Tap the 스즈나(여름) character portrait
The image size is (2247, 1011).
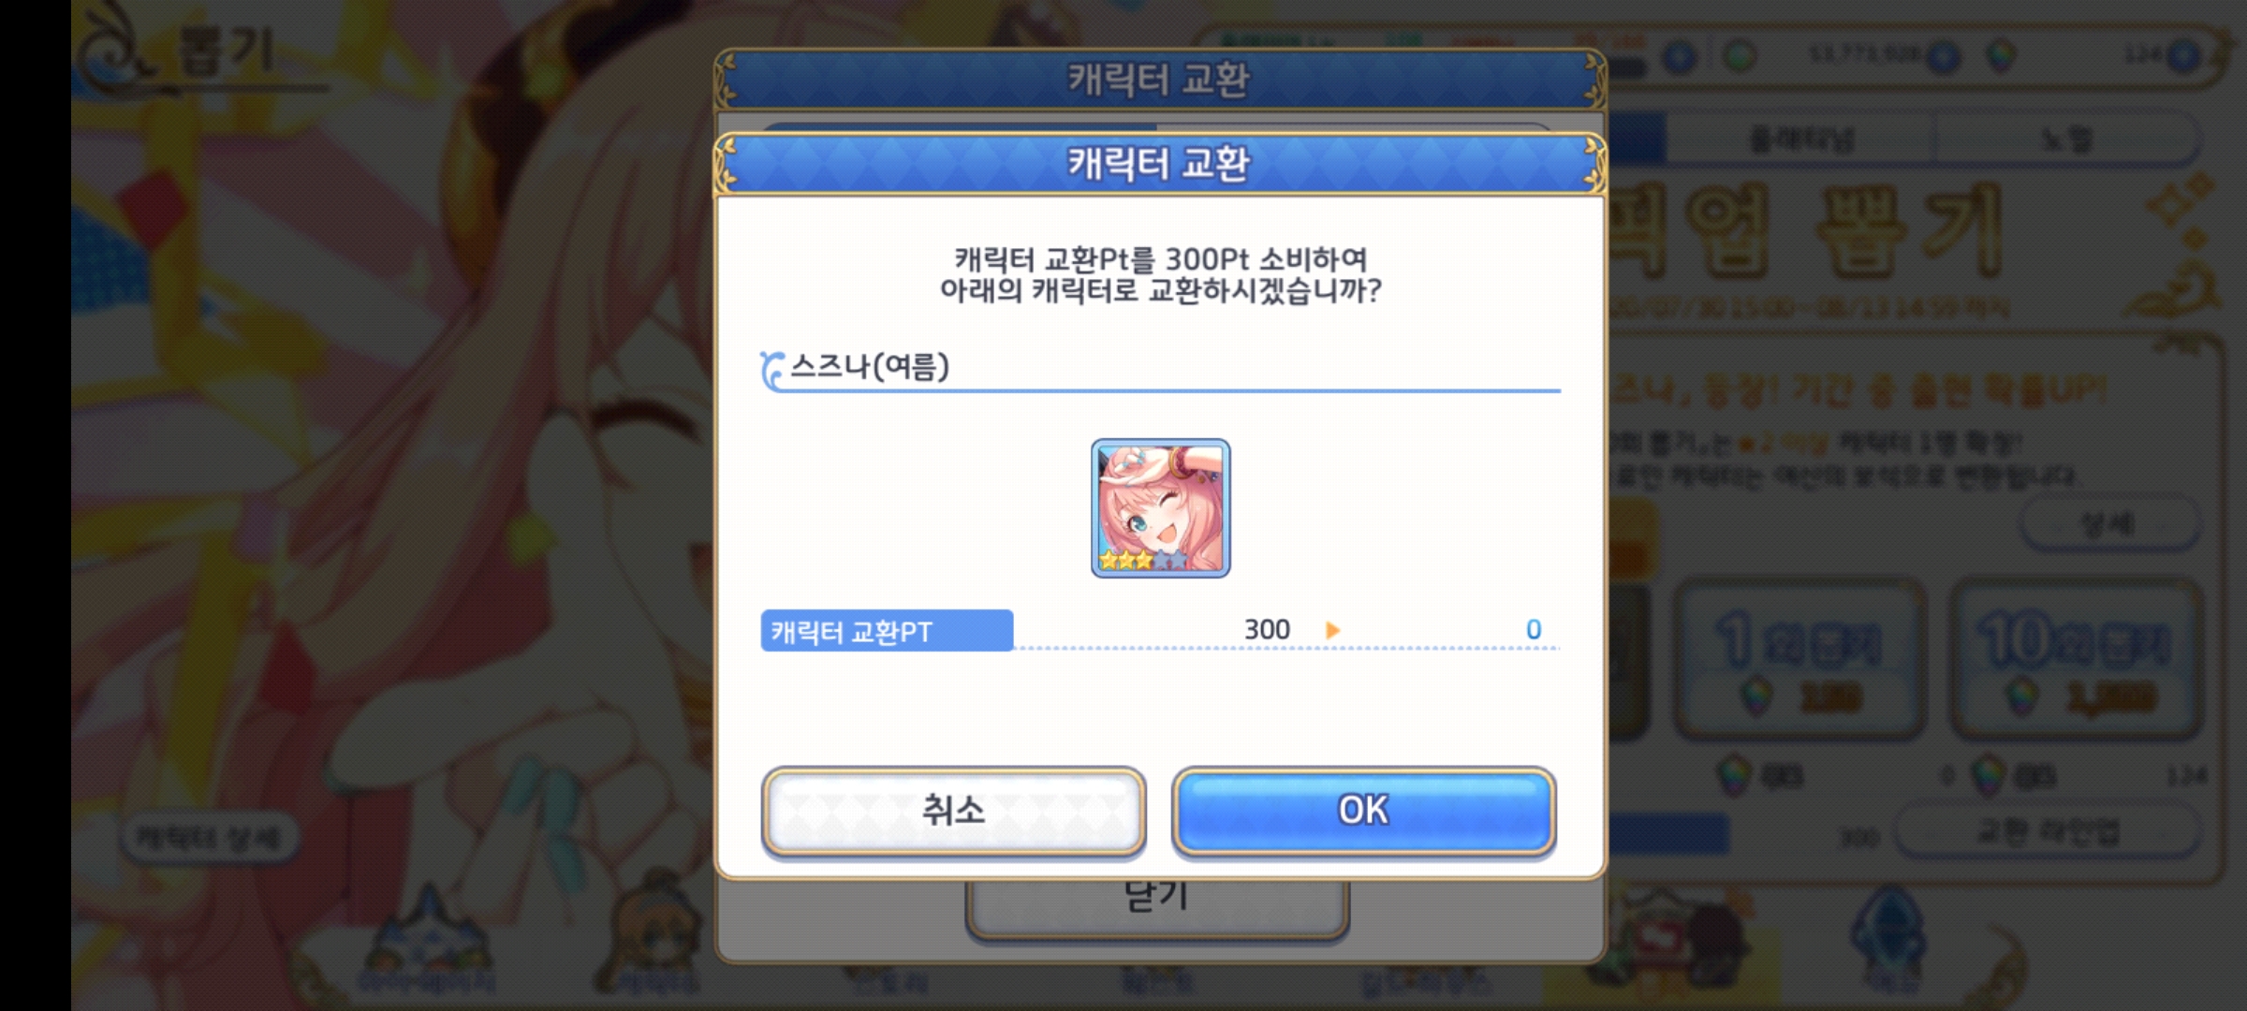[1160, 507]
